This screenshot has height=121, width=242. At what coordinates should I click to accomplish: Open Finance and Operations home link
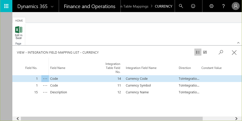click(x=89, y=6)
